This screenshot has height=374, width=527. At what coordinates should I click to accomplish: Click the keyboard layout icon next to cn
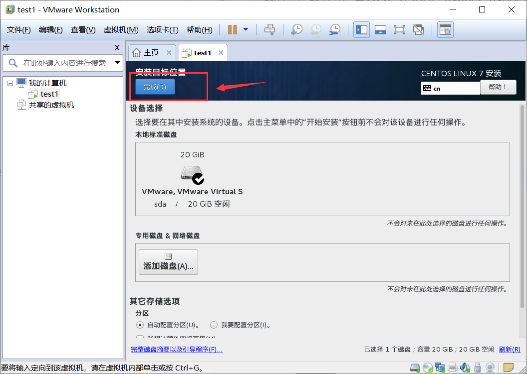tap(427, 88)
